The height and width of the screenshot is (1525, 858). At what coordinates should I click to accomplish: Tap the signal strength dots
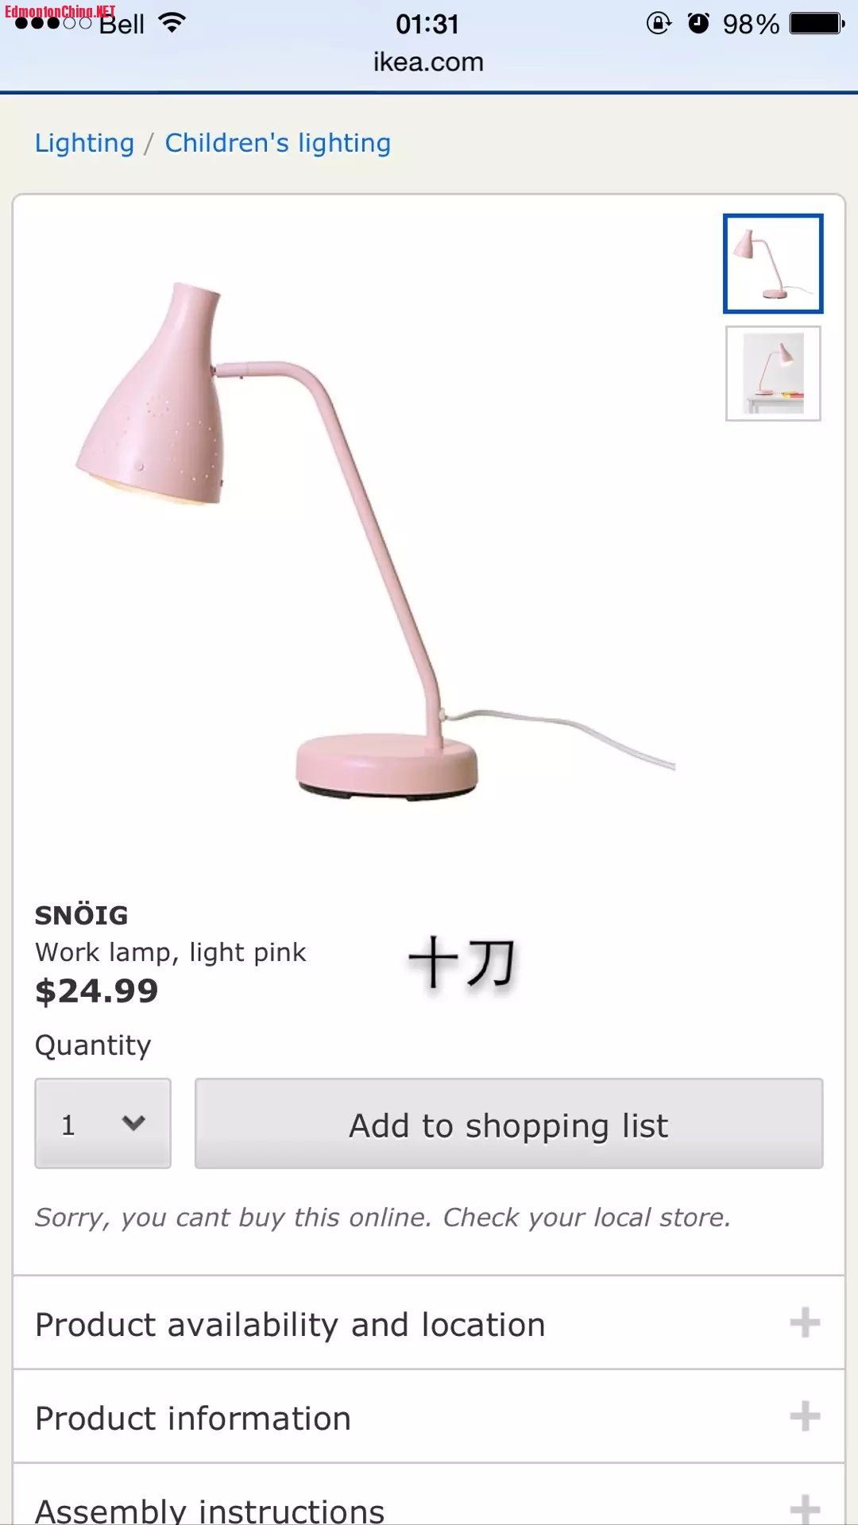pos(54,23)
